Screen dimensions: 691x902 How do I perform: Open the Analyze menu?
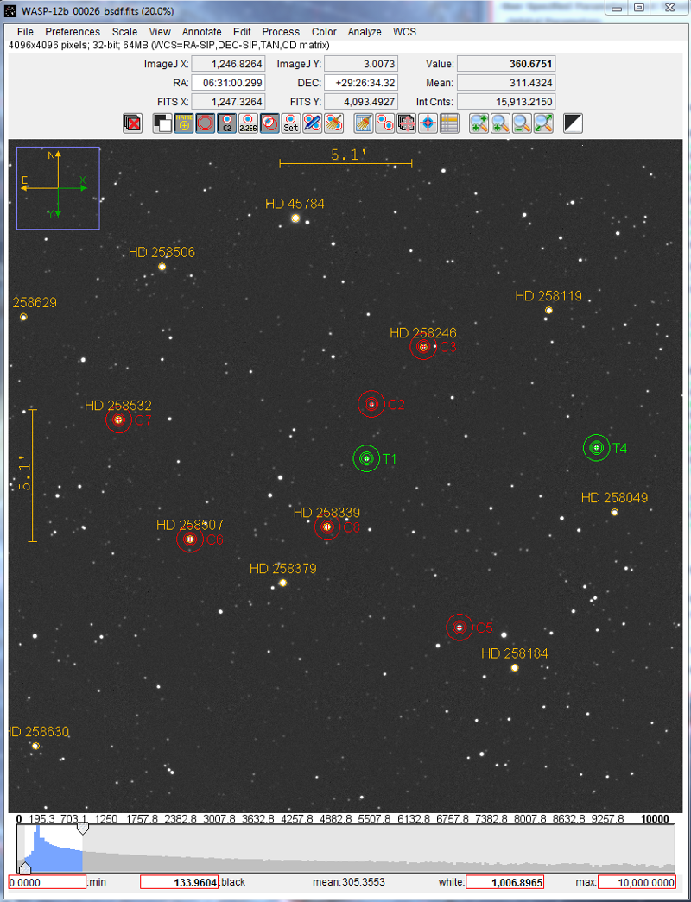365,32
